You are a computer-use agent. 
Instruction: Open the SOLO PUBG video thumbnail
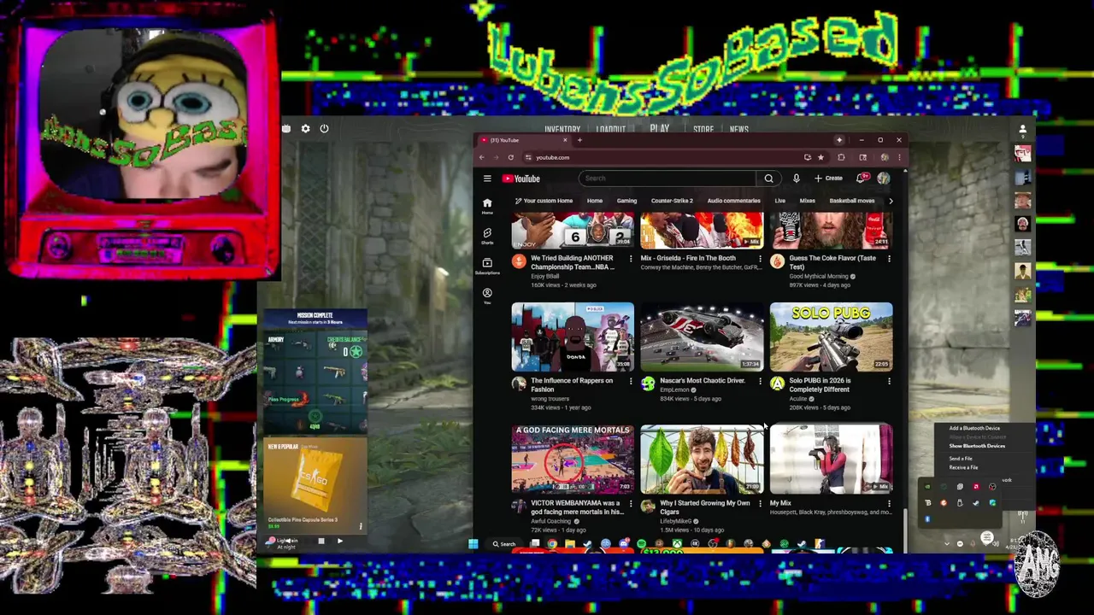coord(831,337)
